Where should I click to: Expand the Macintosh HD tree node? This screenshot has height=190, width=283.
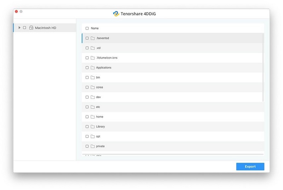pos(19,28)
